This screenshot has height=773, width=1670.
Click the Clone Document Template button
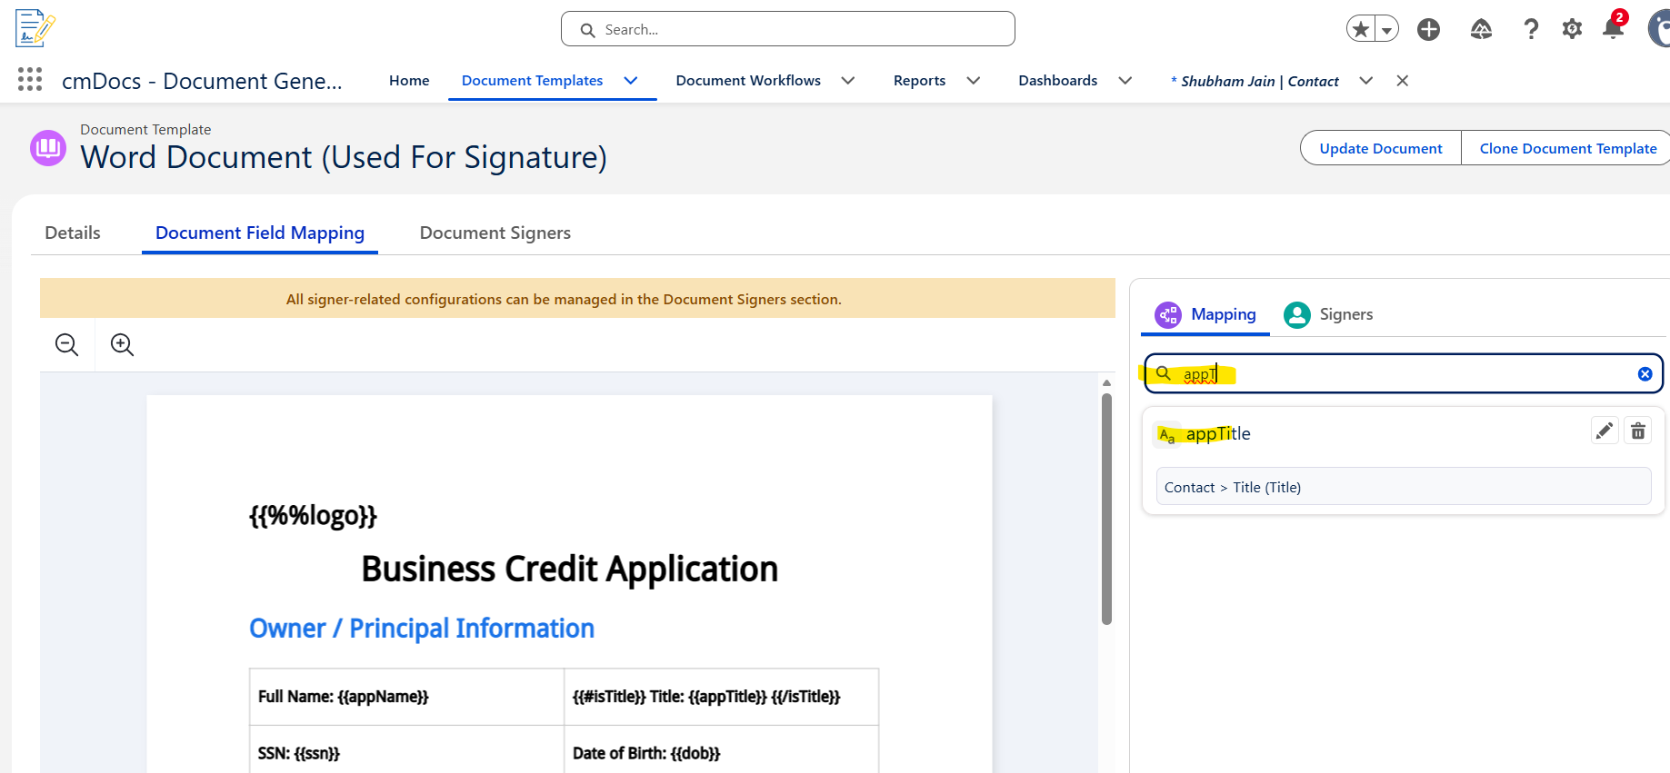[x=1567, y=148]
